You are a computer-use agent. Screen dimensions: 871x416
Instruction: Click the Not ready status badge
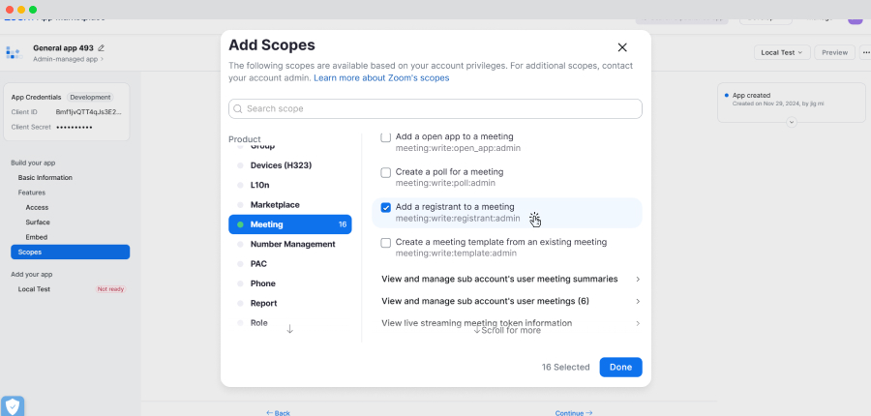(110, 289)
